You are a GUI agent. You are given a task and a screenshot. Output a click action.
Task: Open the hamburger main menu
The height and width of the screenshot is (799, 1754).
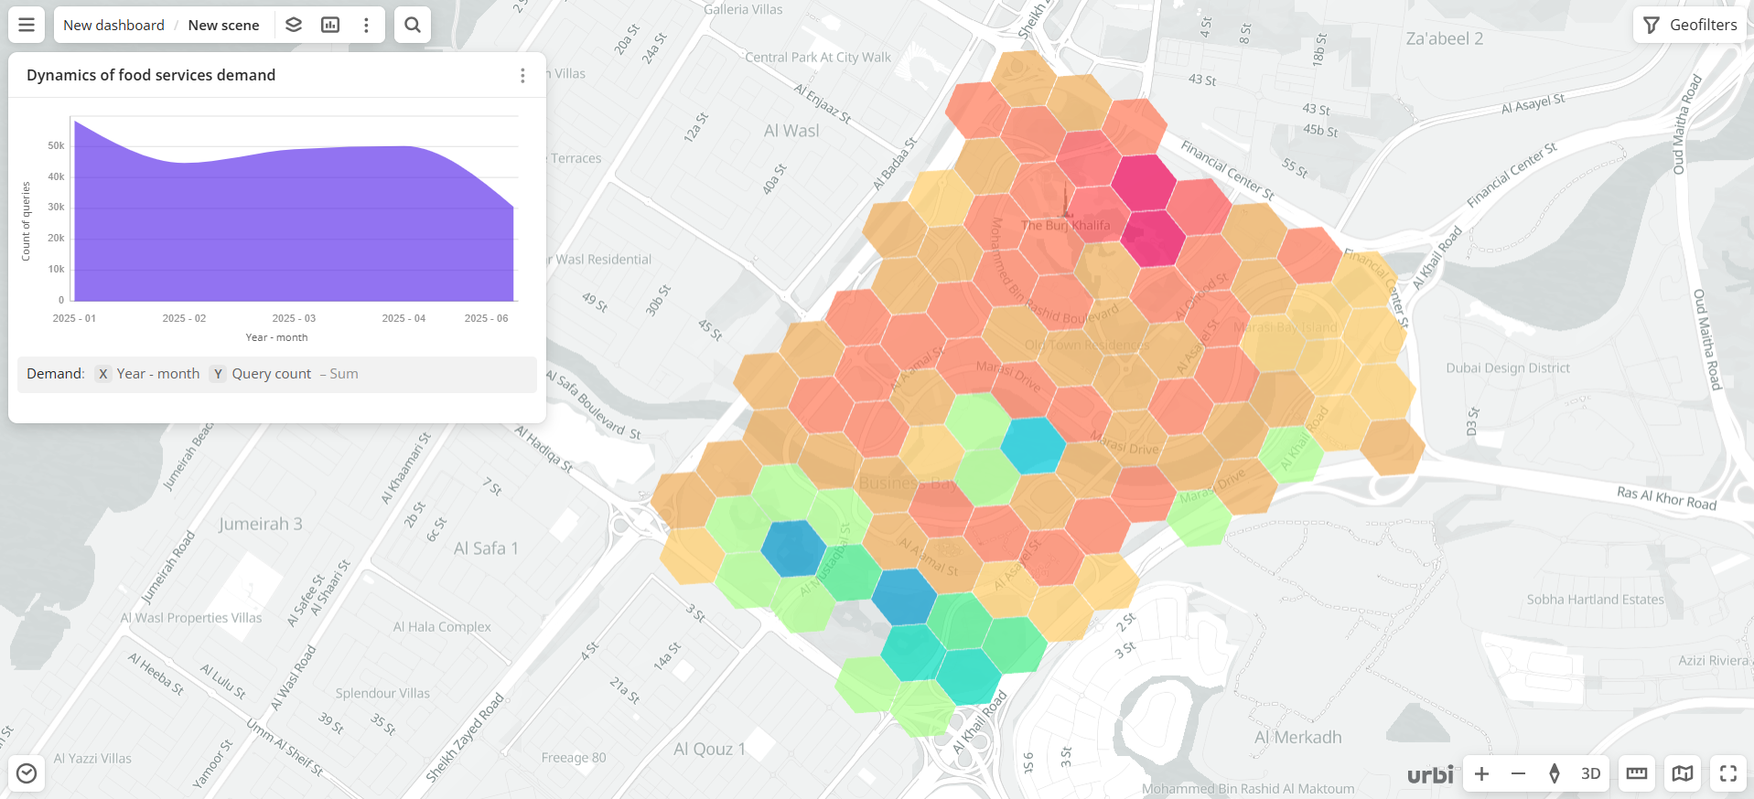[x=27, y=25]
